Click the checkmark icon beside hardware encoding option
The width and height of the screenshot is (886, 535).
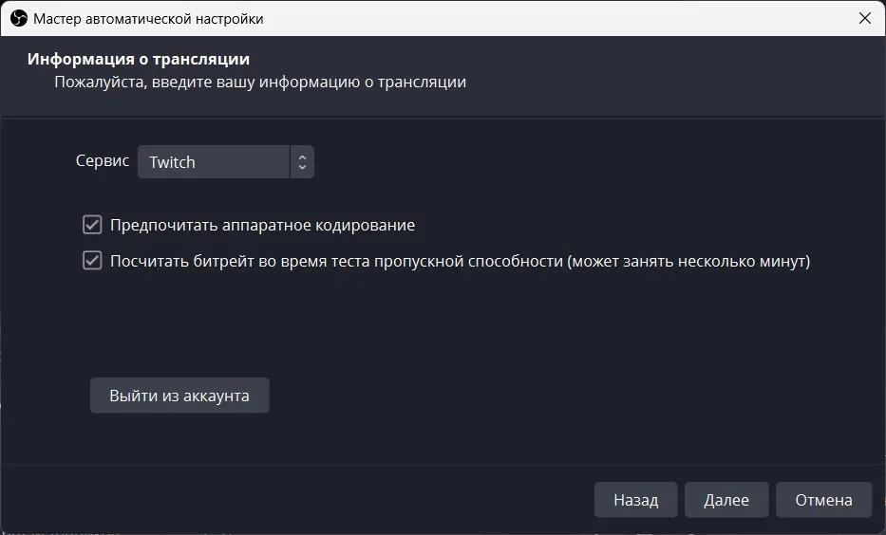92,225
